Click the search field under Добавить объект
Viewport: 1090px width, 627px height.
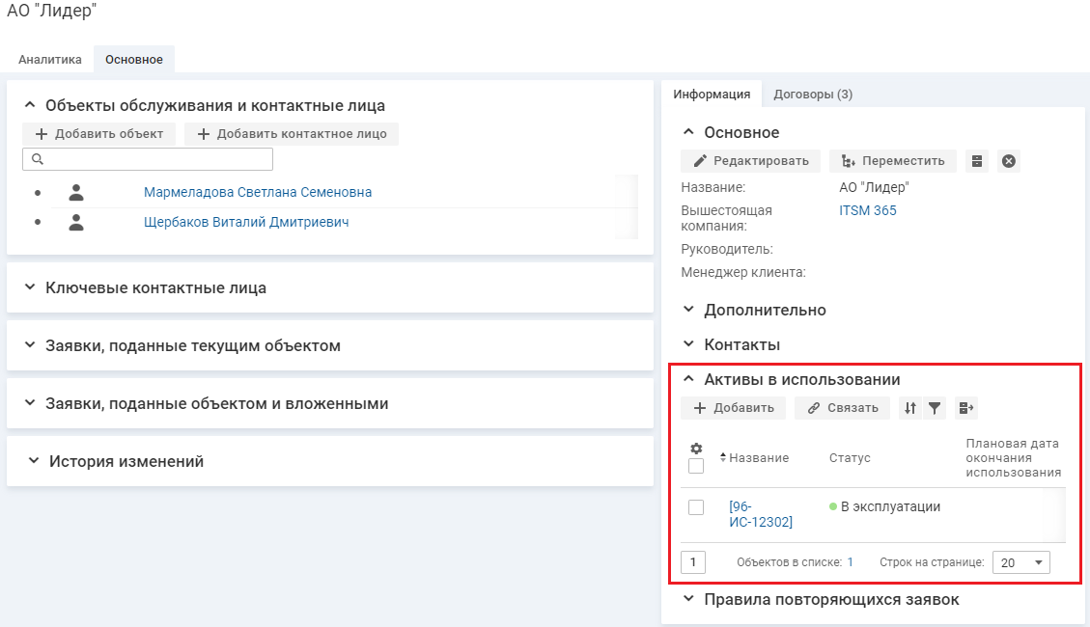tap(148, 158)
